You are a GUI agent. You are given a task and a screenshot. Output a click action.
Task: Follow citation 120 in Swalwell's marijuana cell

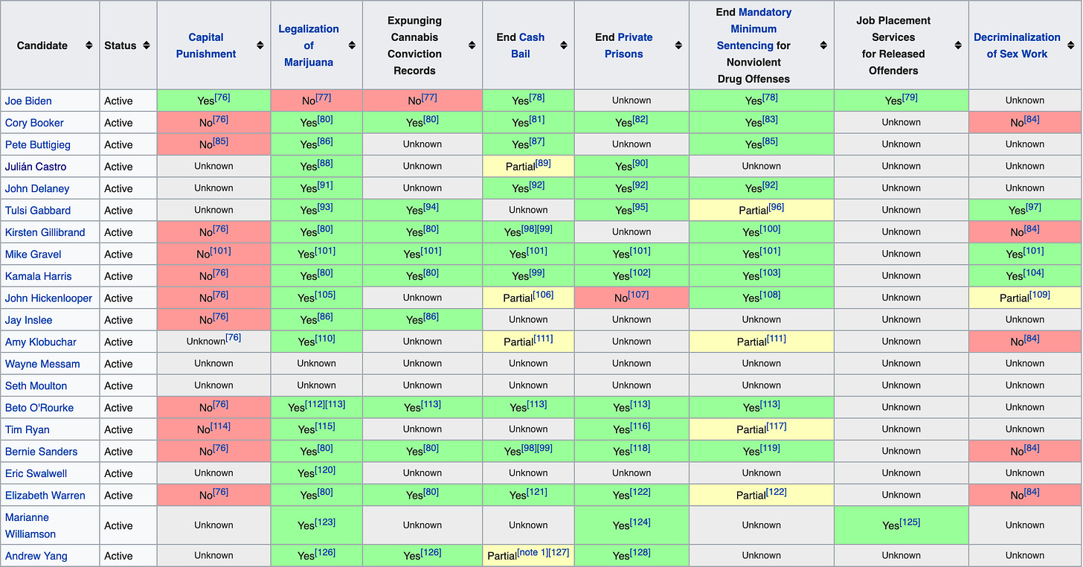(x=327, y=470)
